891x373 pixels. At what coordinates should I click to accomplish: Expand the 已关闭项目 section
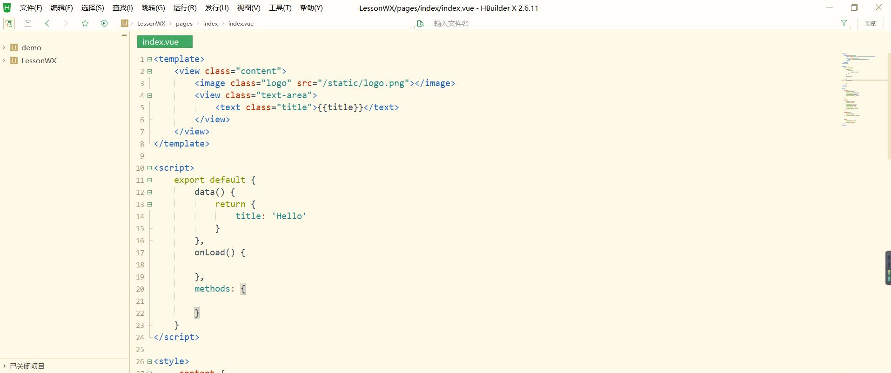click(4, 366)
